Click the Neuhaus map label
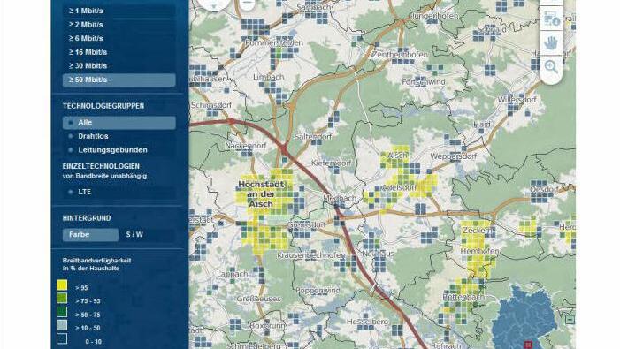The width and height of the screenshot is (620, 349). tap(378, 254)
